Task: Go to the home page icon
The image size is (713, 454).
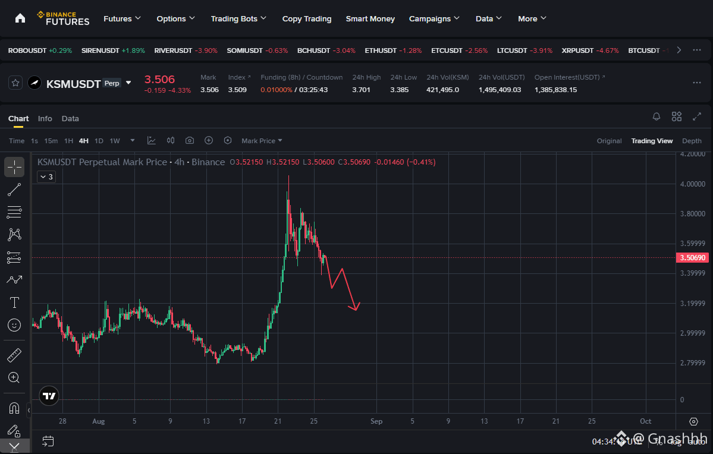Action: tap(20, 18)
